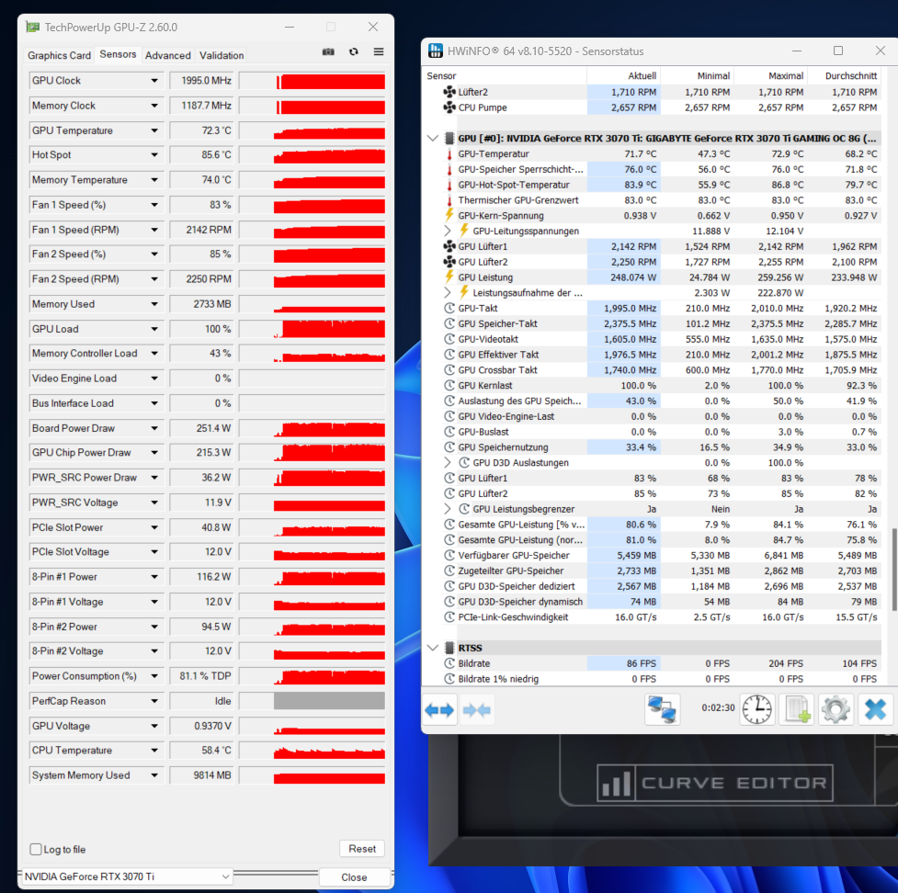Open HWiNFO network remote monitoring icon
This screenshot has width=898, height=893.
point(662,709)
